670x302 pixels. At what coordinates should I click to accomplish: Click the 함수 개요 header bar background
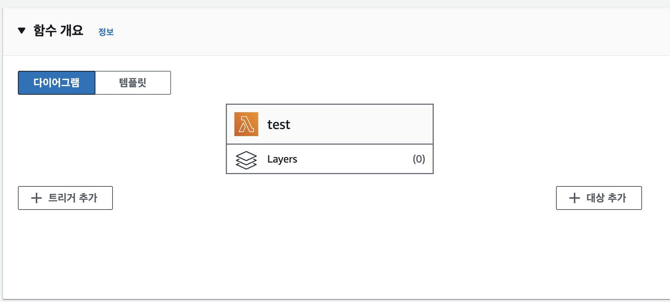click(x=373, y=32)
